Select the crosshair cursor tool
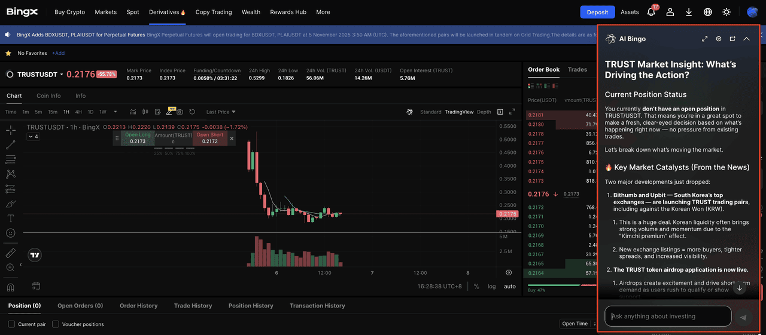The width and height of the screenshot is (766, 335). pos(11,130)
